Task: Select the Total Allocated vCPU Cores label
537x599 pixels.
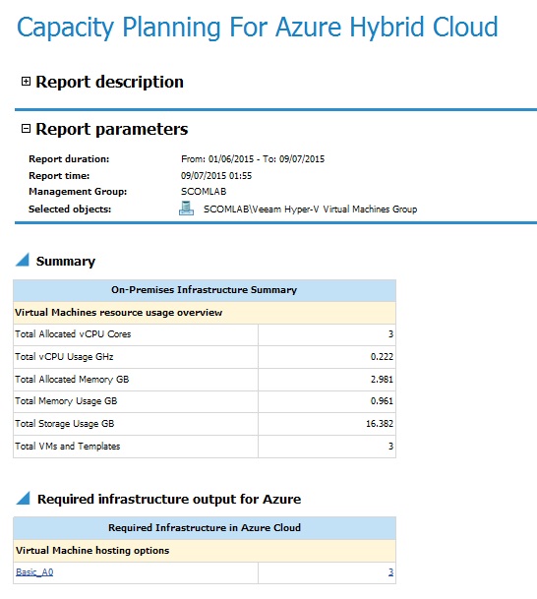Action: 73,333
